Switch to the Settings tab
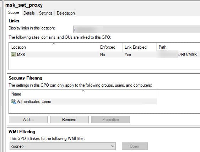Viewport: 200px width, 152px height. pos(46,13)
